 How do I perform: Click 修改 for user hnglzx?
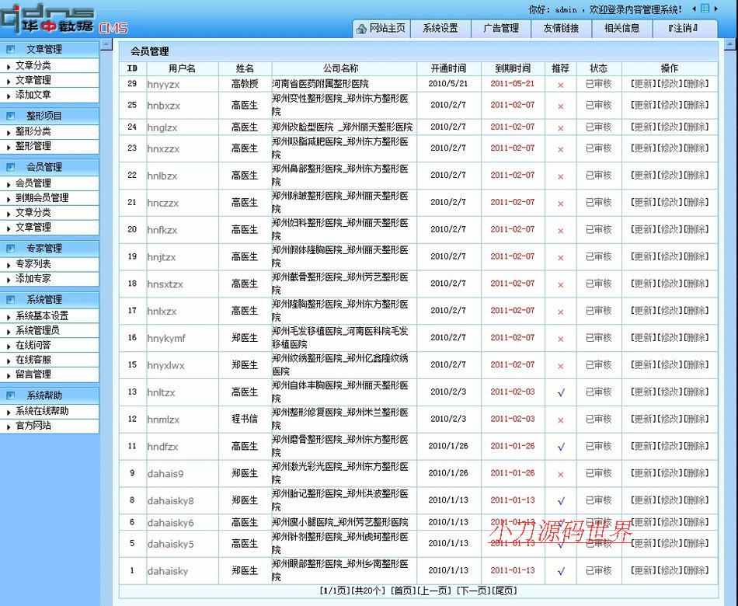(670, 127)
